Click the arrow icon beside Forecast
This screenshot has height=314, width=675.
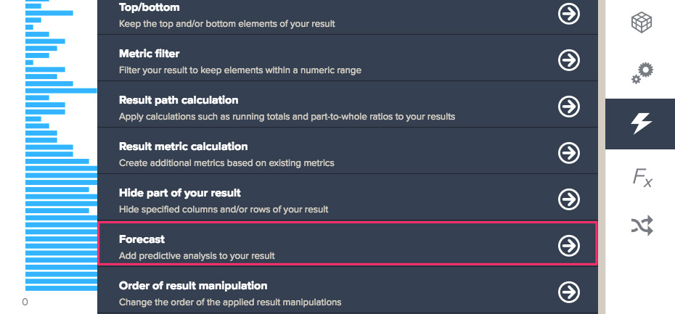point(569,246)
